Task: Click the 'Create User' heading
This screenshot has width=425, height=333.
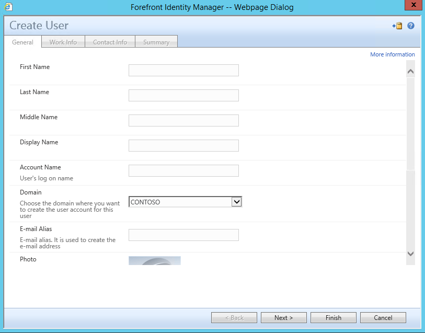Action: tap(39, 26)
